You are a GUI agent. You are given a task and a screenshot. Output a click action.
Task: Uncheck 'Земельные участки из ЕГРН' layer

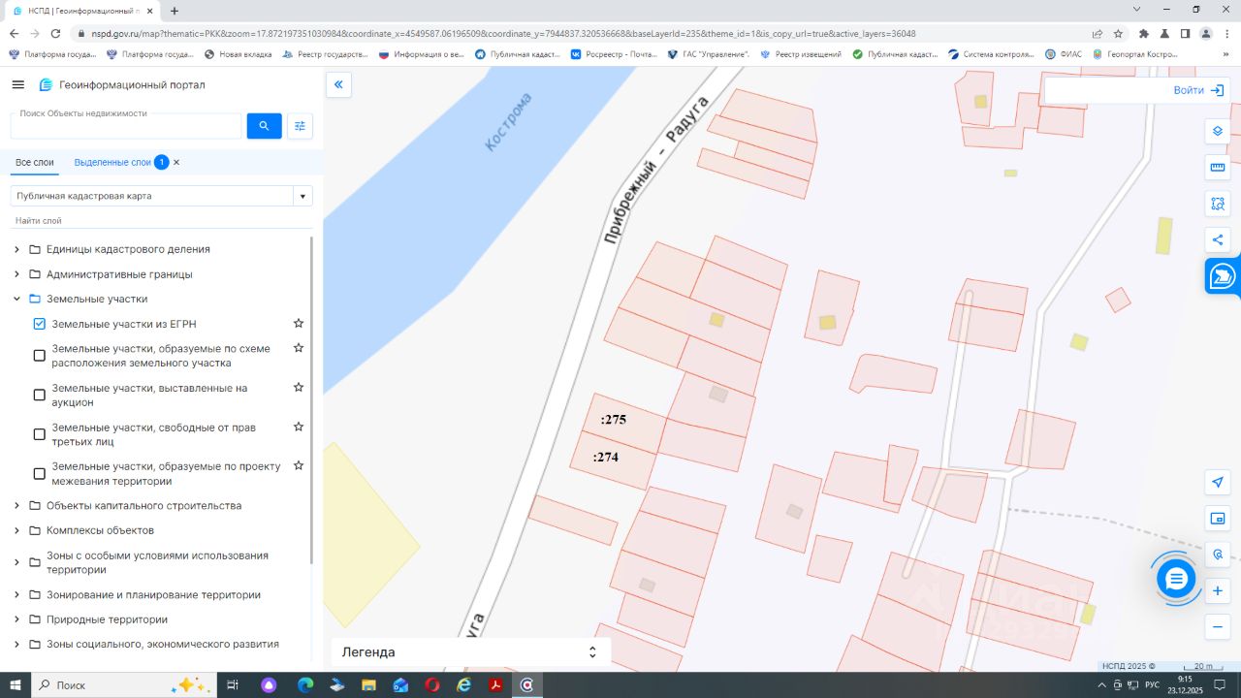pos(40,324)
